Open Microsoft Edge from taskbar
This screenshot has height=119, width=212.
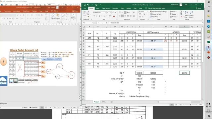(209, 26)
